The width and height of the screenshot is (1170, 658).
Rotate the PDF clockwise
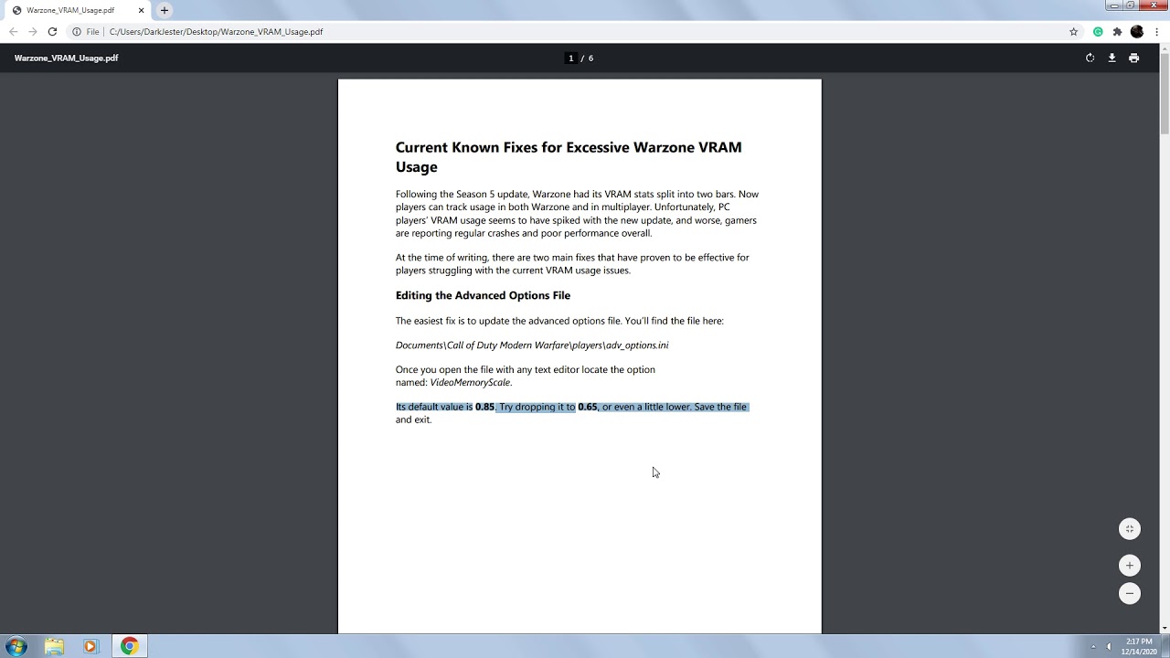tap(1090, 58)
